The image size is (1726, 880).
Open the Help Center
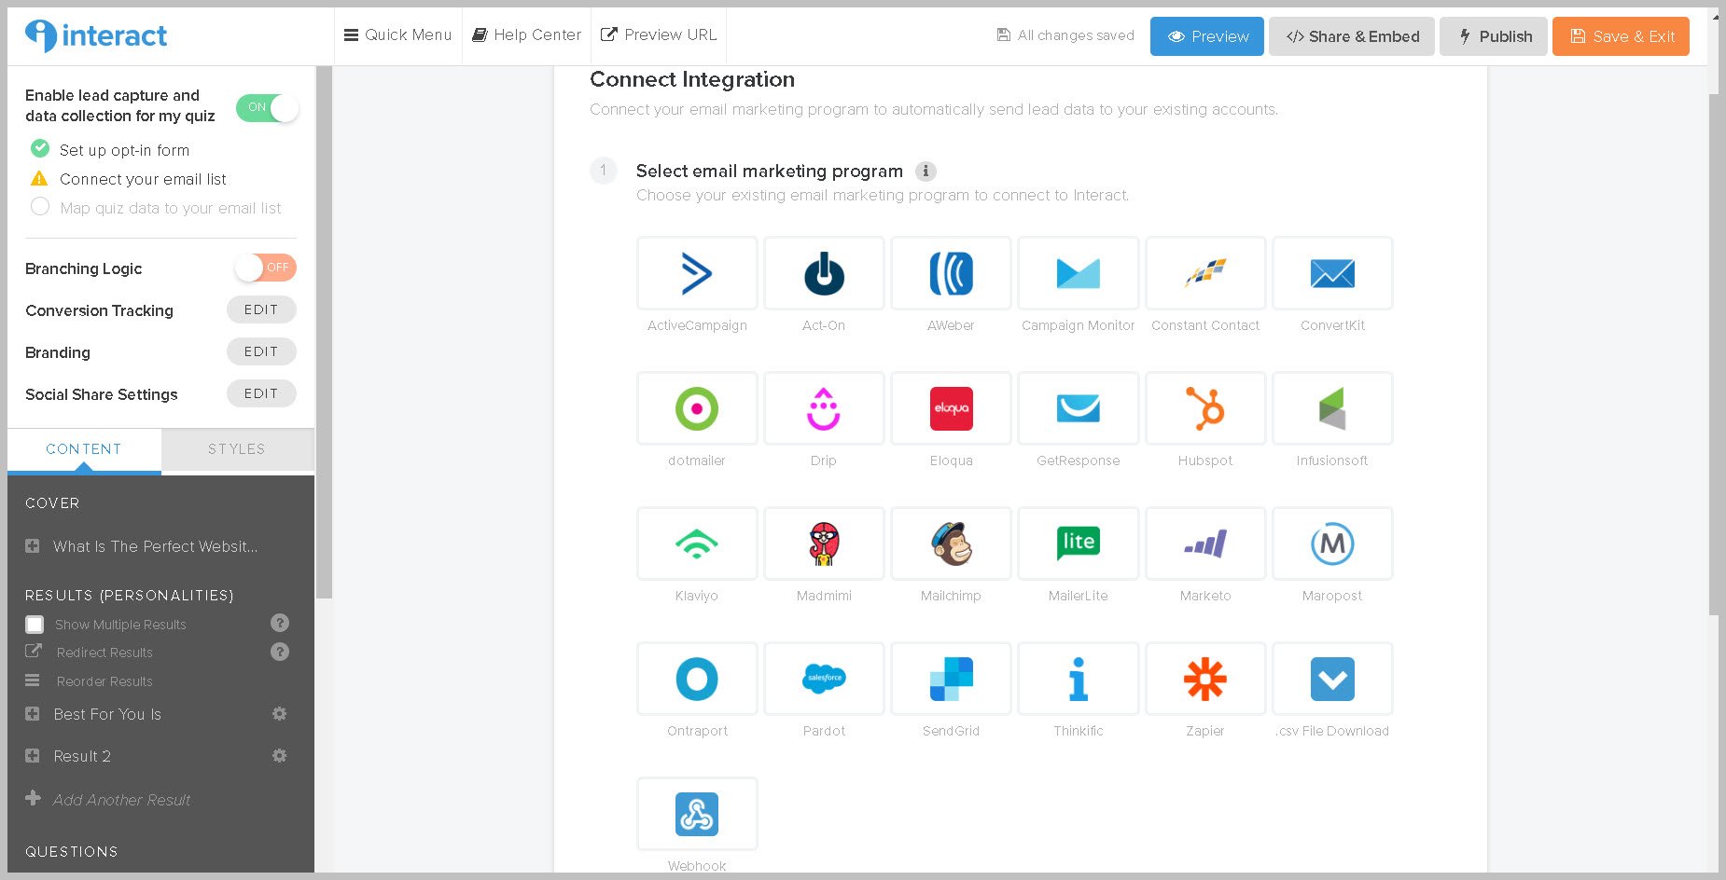(x=527, y=35)
